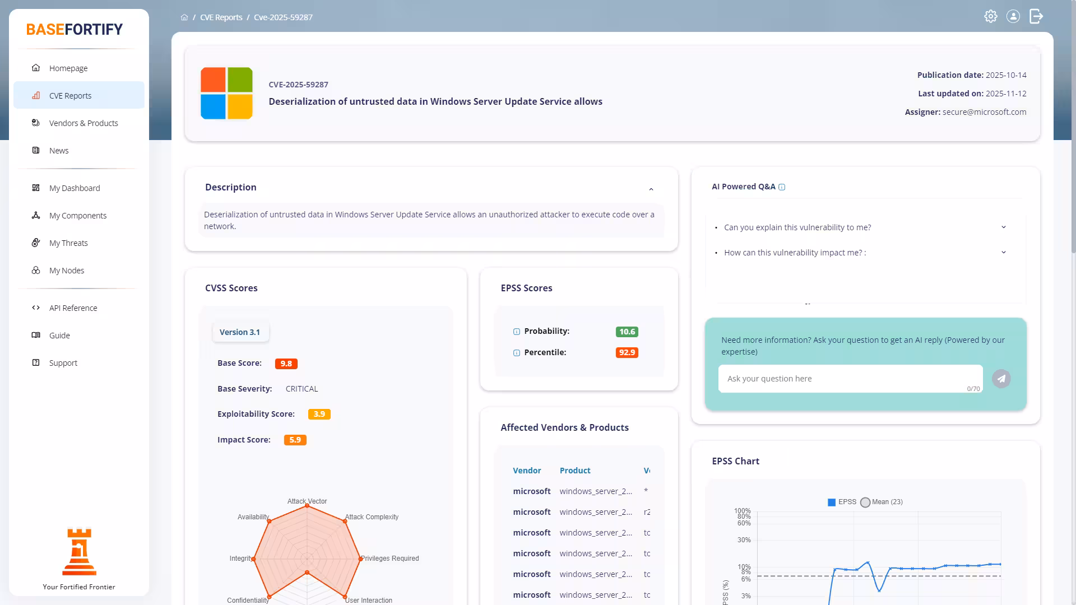The image size is (1076, 605).
Task: Select My Threats in the sidebar
Action: pyautogui.click(x=68, y=243)
